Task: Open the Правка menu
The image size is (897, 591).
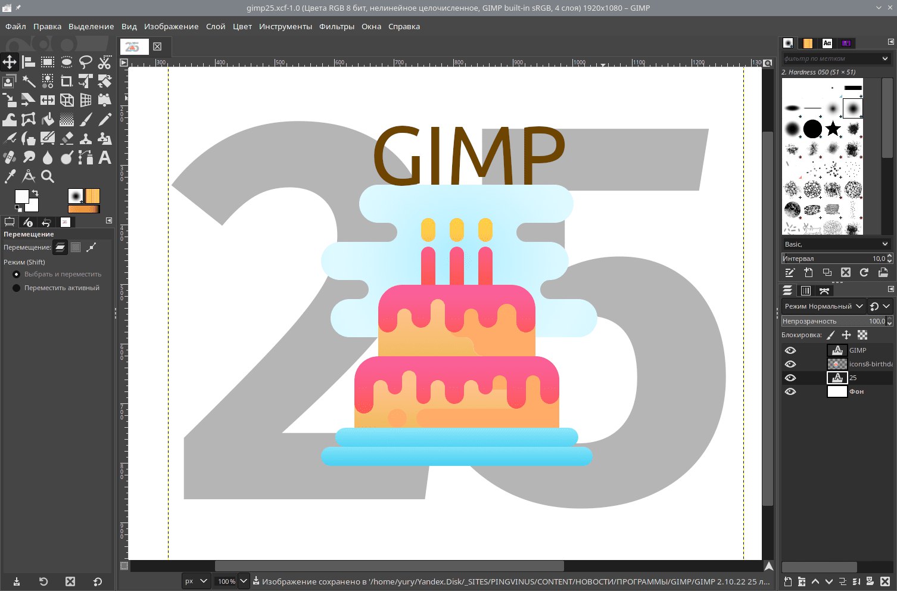Action: point(47,26)
